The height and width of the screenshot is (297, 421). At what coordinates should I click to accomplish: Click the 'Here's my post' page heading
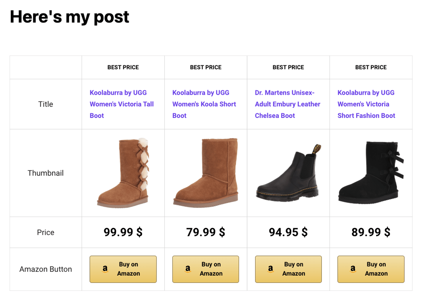click(69, 17)
